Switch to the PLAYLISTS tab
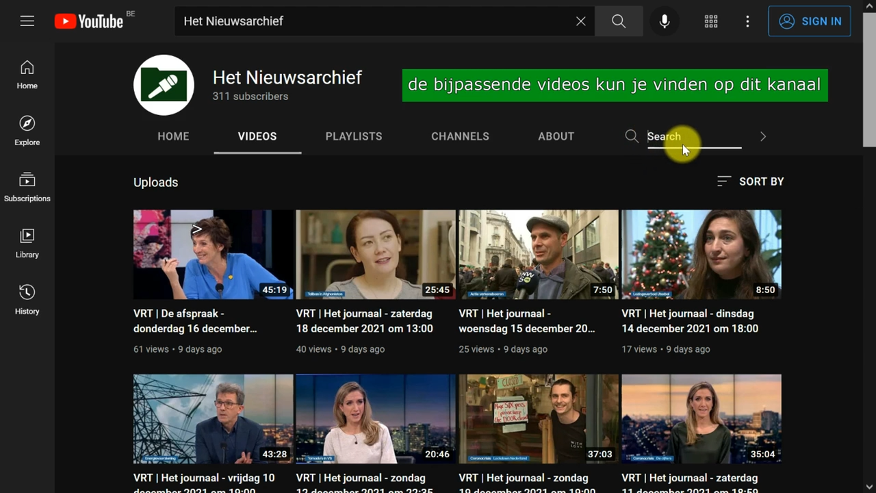 (x=354, y=136)
